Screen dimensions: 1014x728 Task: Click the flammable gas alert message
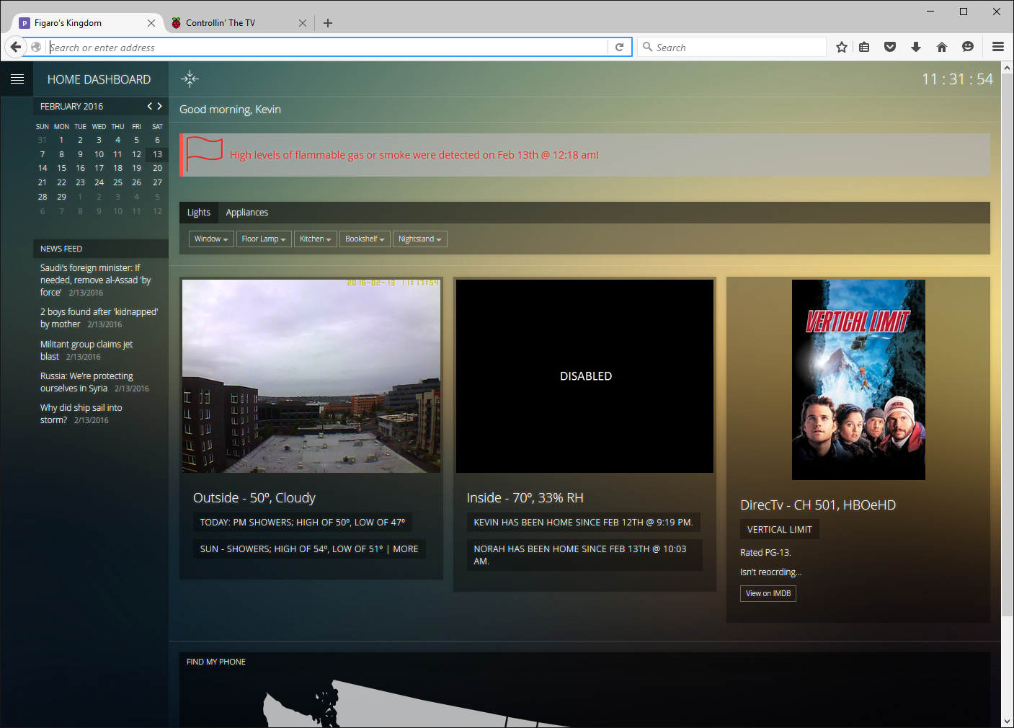pos(414,155)
